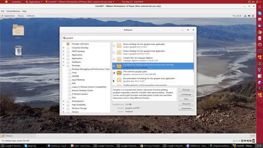Uncheck the common gnuplot parts checkbox
This screenshot has width=263, height=148.
pos(114,73)
